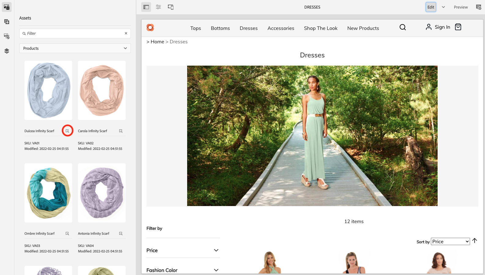
Task: Click the search magnifier icon
Action: point(403,27)
